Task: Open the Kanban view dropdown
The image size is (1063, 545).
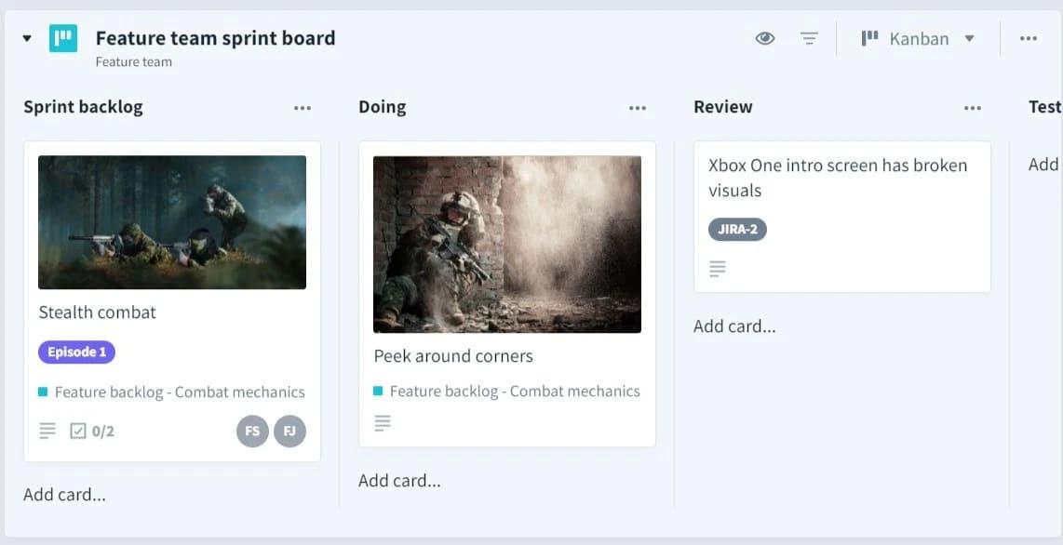Action: 918,38
